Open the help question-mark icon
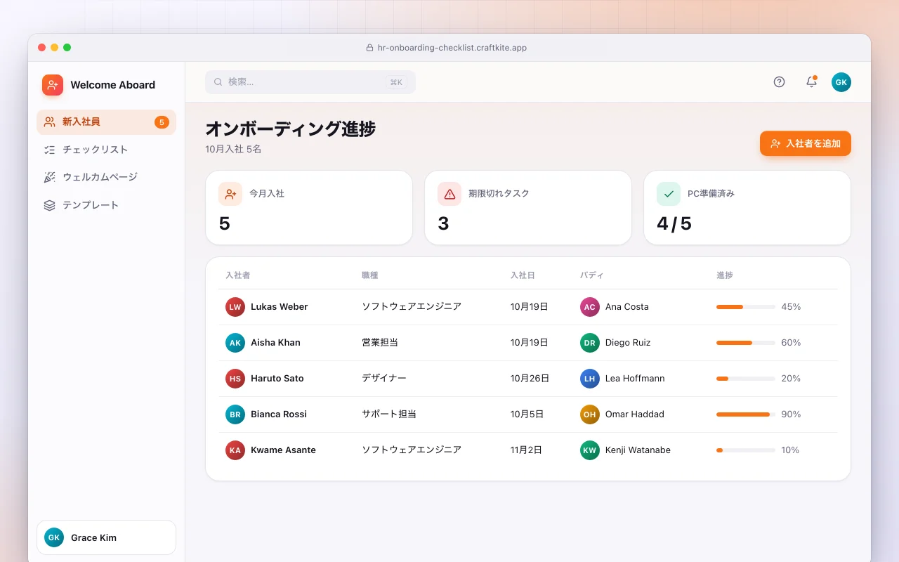 click(779, 82)
